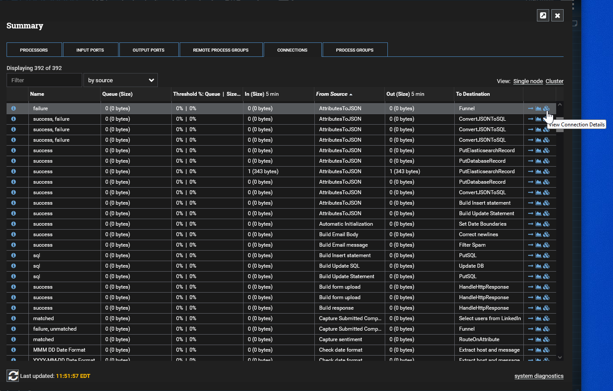Click the '1 (343 bytes)' In size cell
The height and width of the screenshot is (391, 613).
[x=279, y=171]
